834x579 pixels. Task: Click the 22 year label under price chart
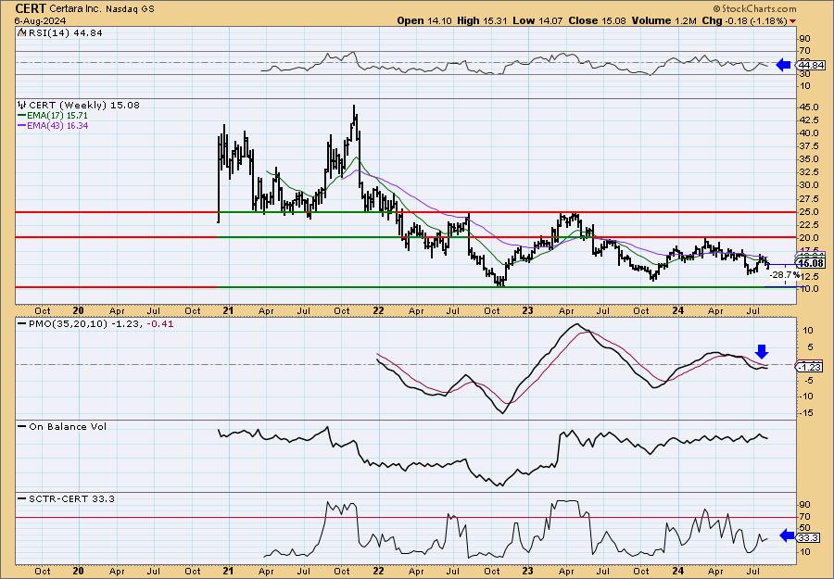pyautogui.click(x=378, y=311)
